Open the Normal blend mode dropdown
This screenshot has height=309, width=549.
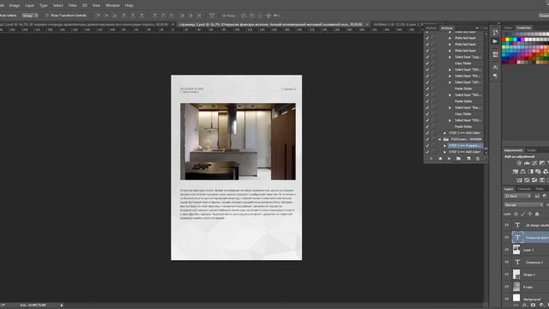(523, 204)
